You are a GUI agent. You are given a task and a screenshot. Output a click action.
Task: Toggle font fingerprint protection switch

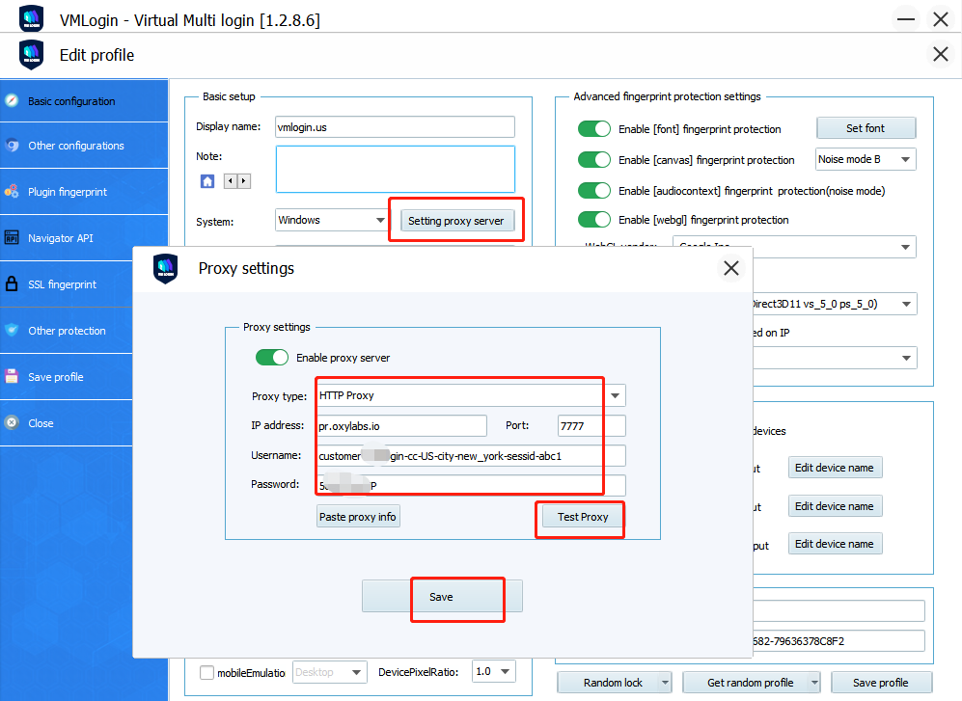pyautogui.click(x=593, y=129)
